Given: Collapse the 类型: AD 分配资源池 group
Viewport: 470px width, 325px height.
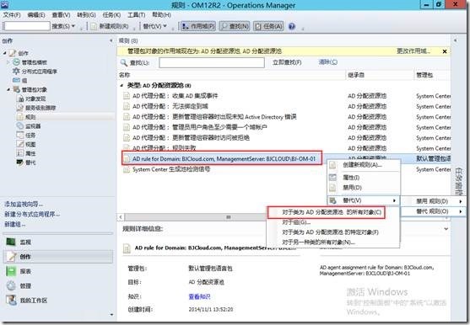Looking at the screenshot, I should pos(122,86).
